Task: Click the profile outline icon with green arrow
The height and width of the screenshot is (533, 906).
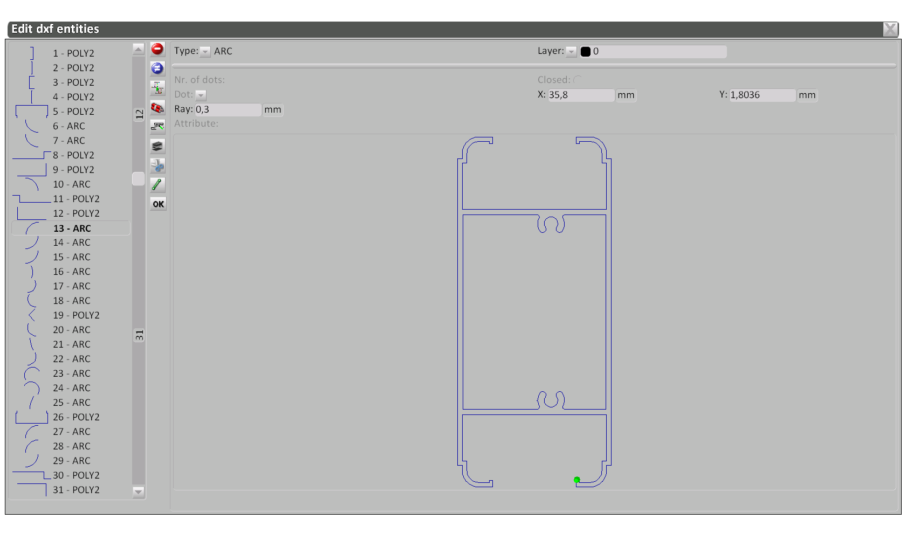Action: click(x=157, y=127)
